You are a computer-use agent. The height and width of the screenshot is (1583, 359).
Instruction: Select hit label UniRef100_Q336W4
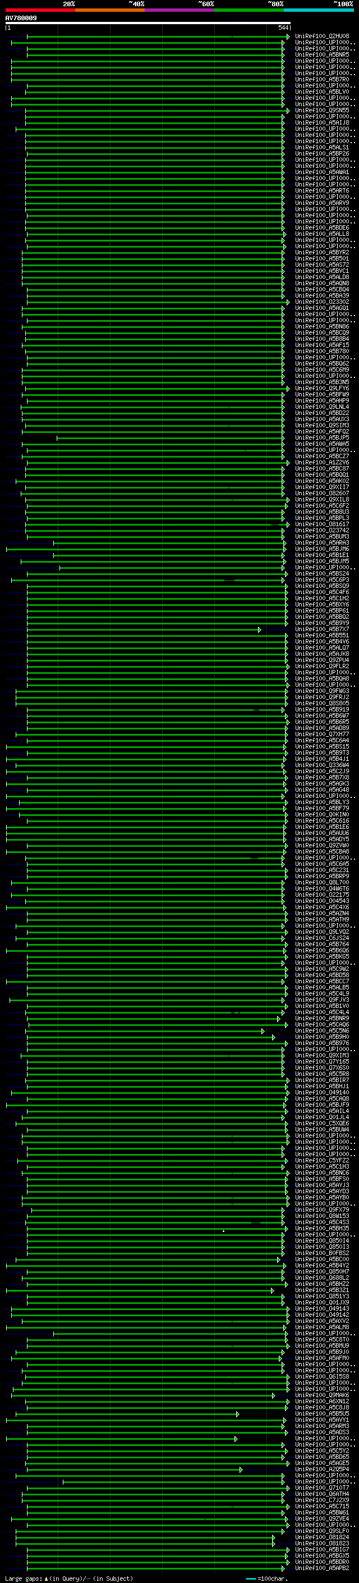pyautogui.click(x=322, y=765)
